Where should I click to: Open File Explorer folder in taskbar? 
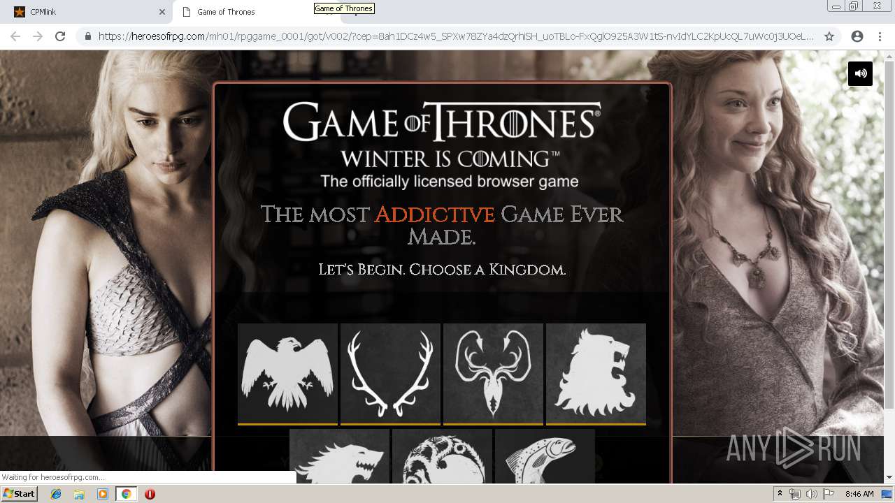[79, 494]
